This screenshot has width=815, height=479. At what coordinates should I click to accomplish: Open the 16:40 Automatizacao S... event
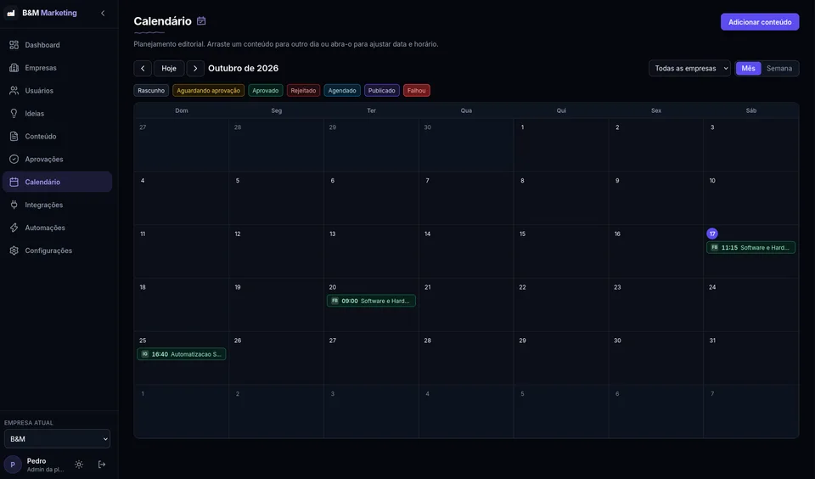point(182,354)
